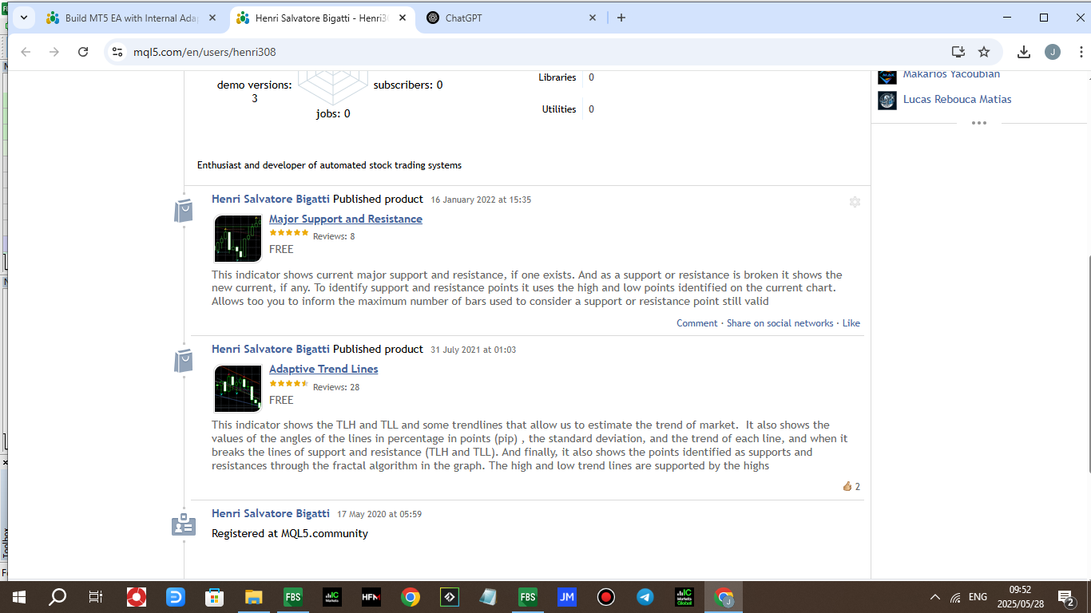Select 'Registered at MQL5.community' text

(290, 533)
